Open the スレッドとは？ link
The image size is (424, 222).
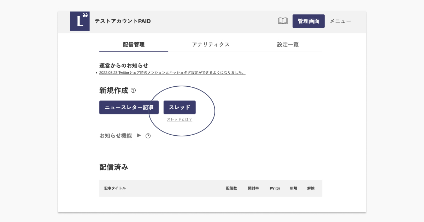click(x=179, y=119)
